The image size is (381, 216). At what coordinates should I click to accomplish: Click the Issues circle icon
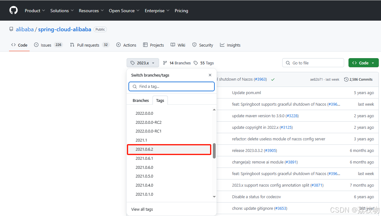coord(36,45)
